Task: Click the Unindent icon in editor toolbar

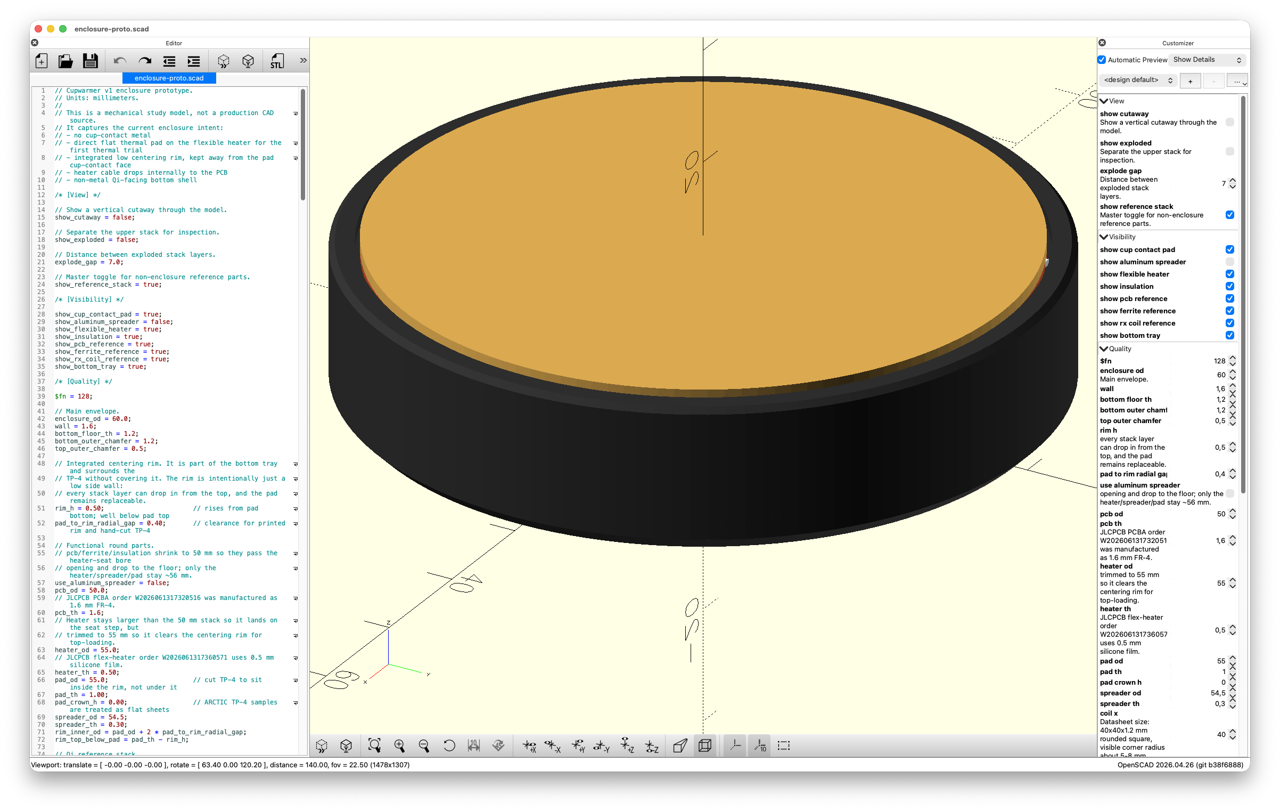Action: click(169, 61)
